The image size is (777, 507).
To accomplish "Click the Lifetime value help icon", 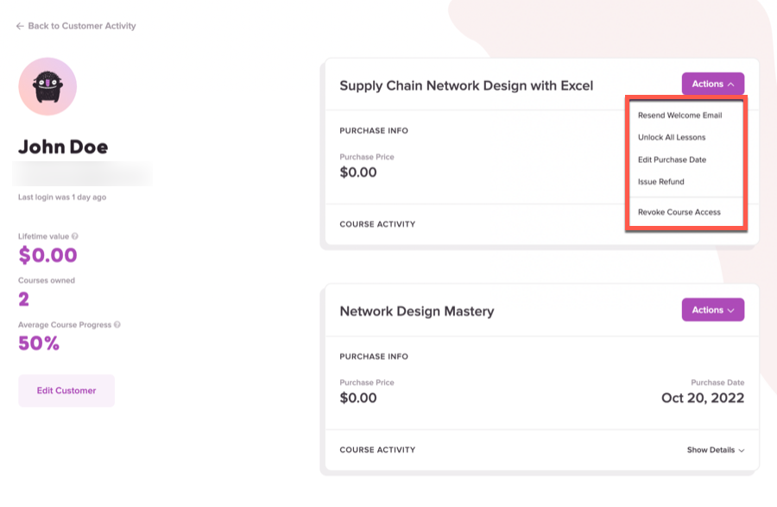I will (75, 236).
